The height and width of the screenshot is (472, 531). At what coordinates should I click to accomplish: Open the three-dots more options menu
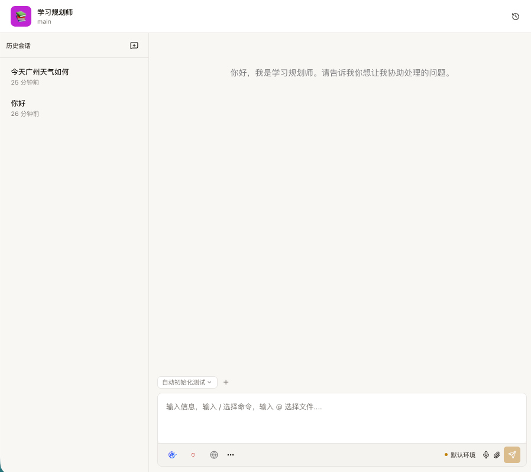(231, 455)
